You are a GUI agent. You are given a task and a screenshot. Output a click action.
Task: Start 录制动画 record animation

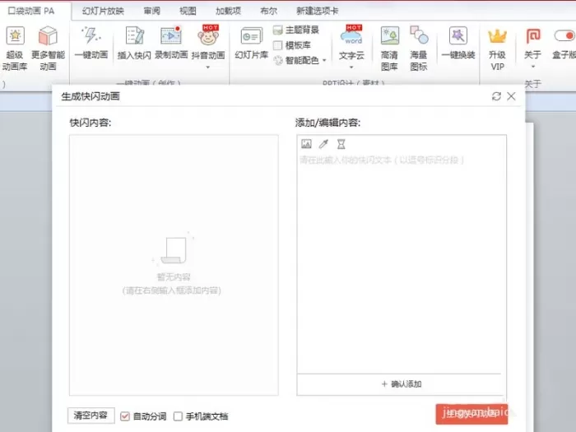point(171,43)
